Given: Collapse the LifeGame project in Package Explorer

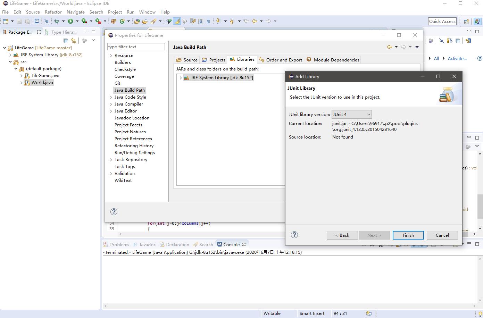Looking at the screenshot, I should pyautogui.click(x=5, y=48).
